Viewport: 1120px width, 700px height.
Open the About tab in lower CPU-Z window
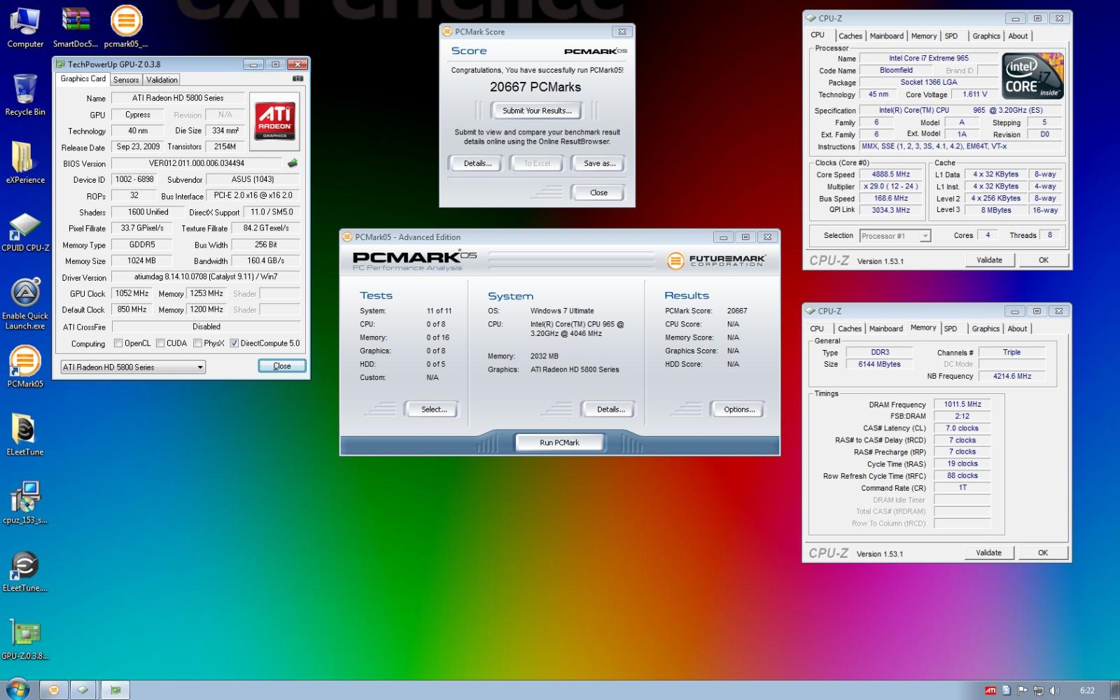(x=1017, y=329)
